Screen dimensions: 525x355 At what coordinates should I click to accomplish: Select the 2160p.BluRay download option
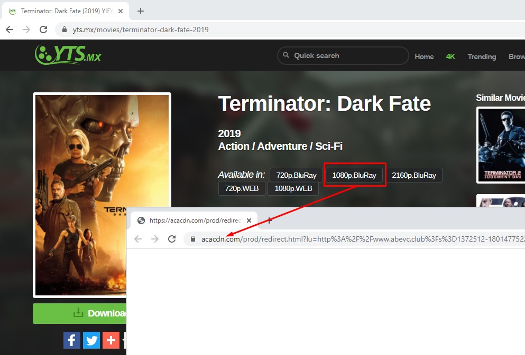pos(414,175)
